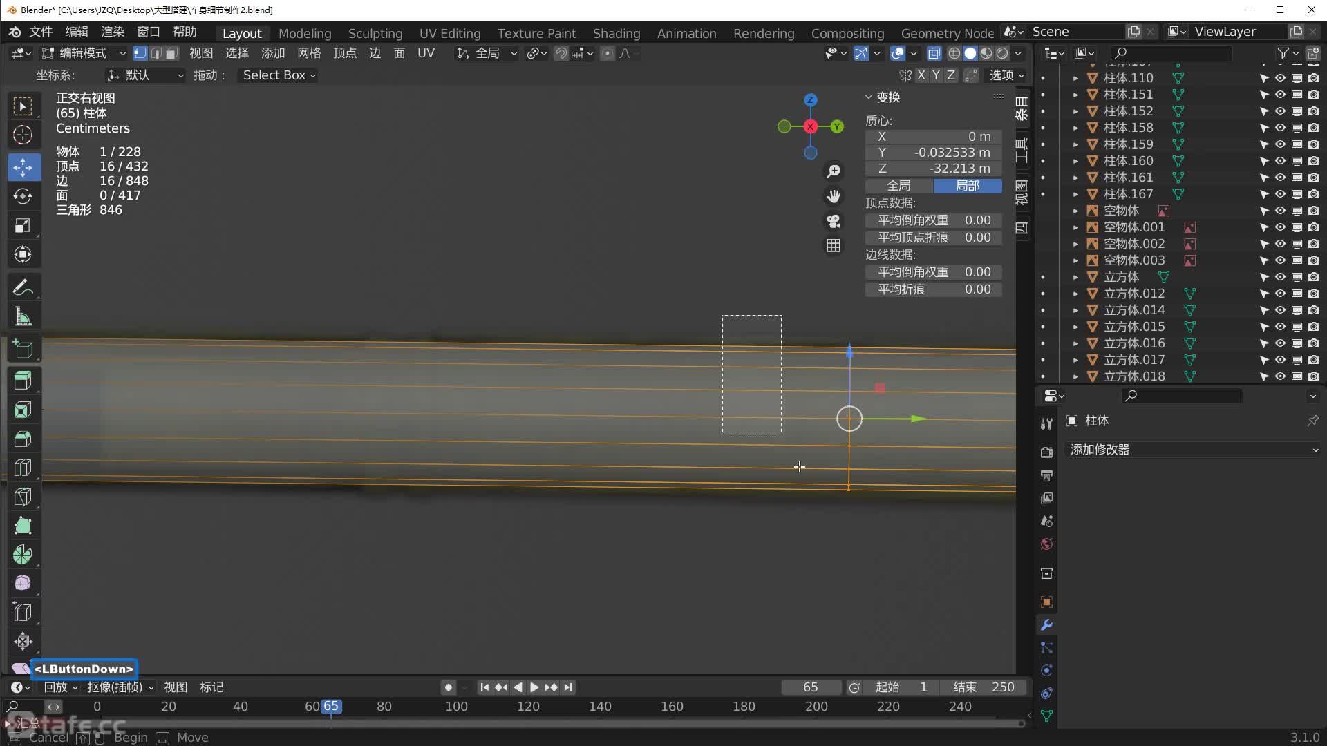The image size is (1327, 746).
Task: Open the 添加修改器 dropdown
Action: pyautogui.click(x=1193, y=450)
